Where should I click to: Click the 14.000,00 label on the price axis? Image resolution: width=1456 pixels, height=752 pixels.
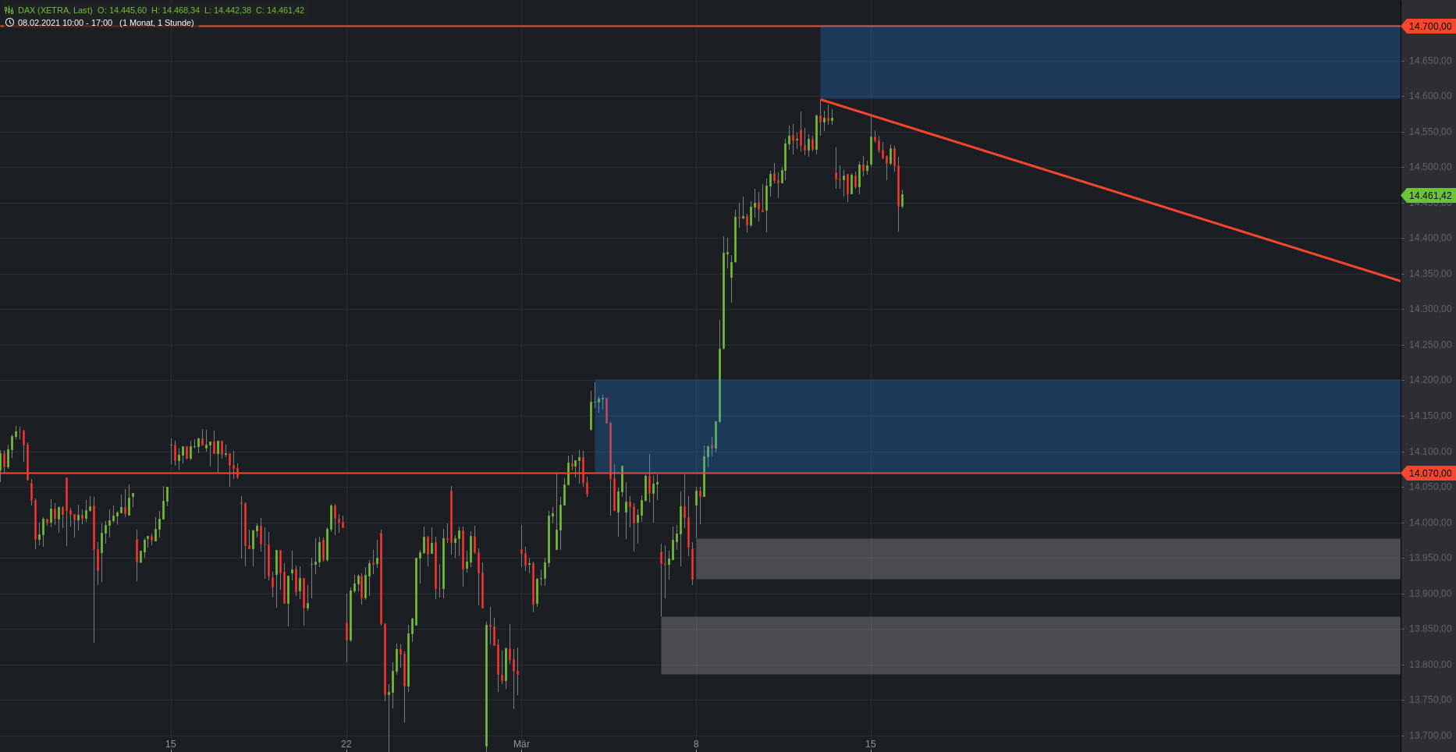[1429, 523]
